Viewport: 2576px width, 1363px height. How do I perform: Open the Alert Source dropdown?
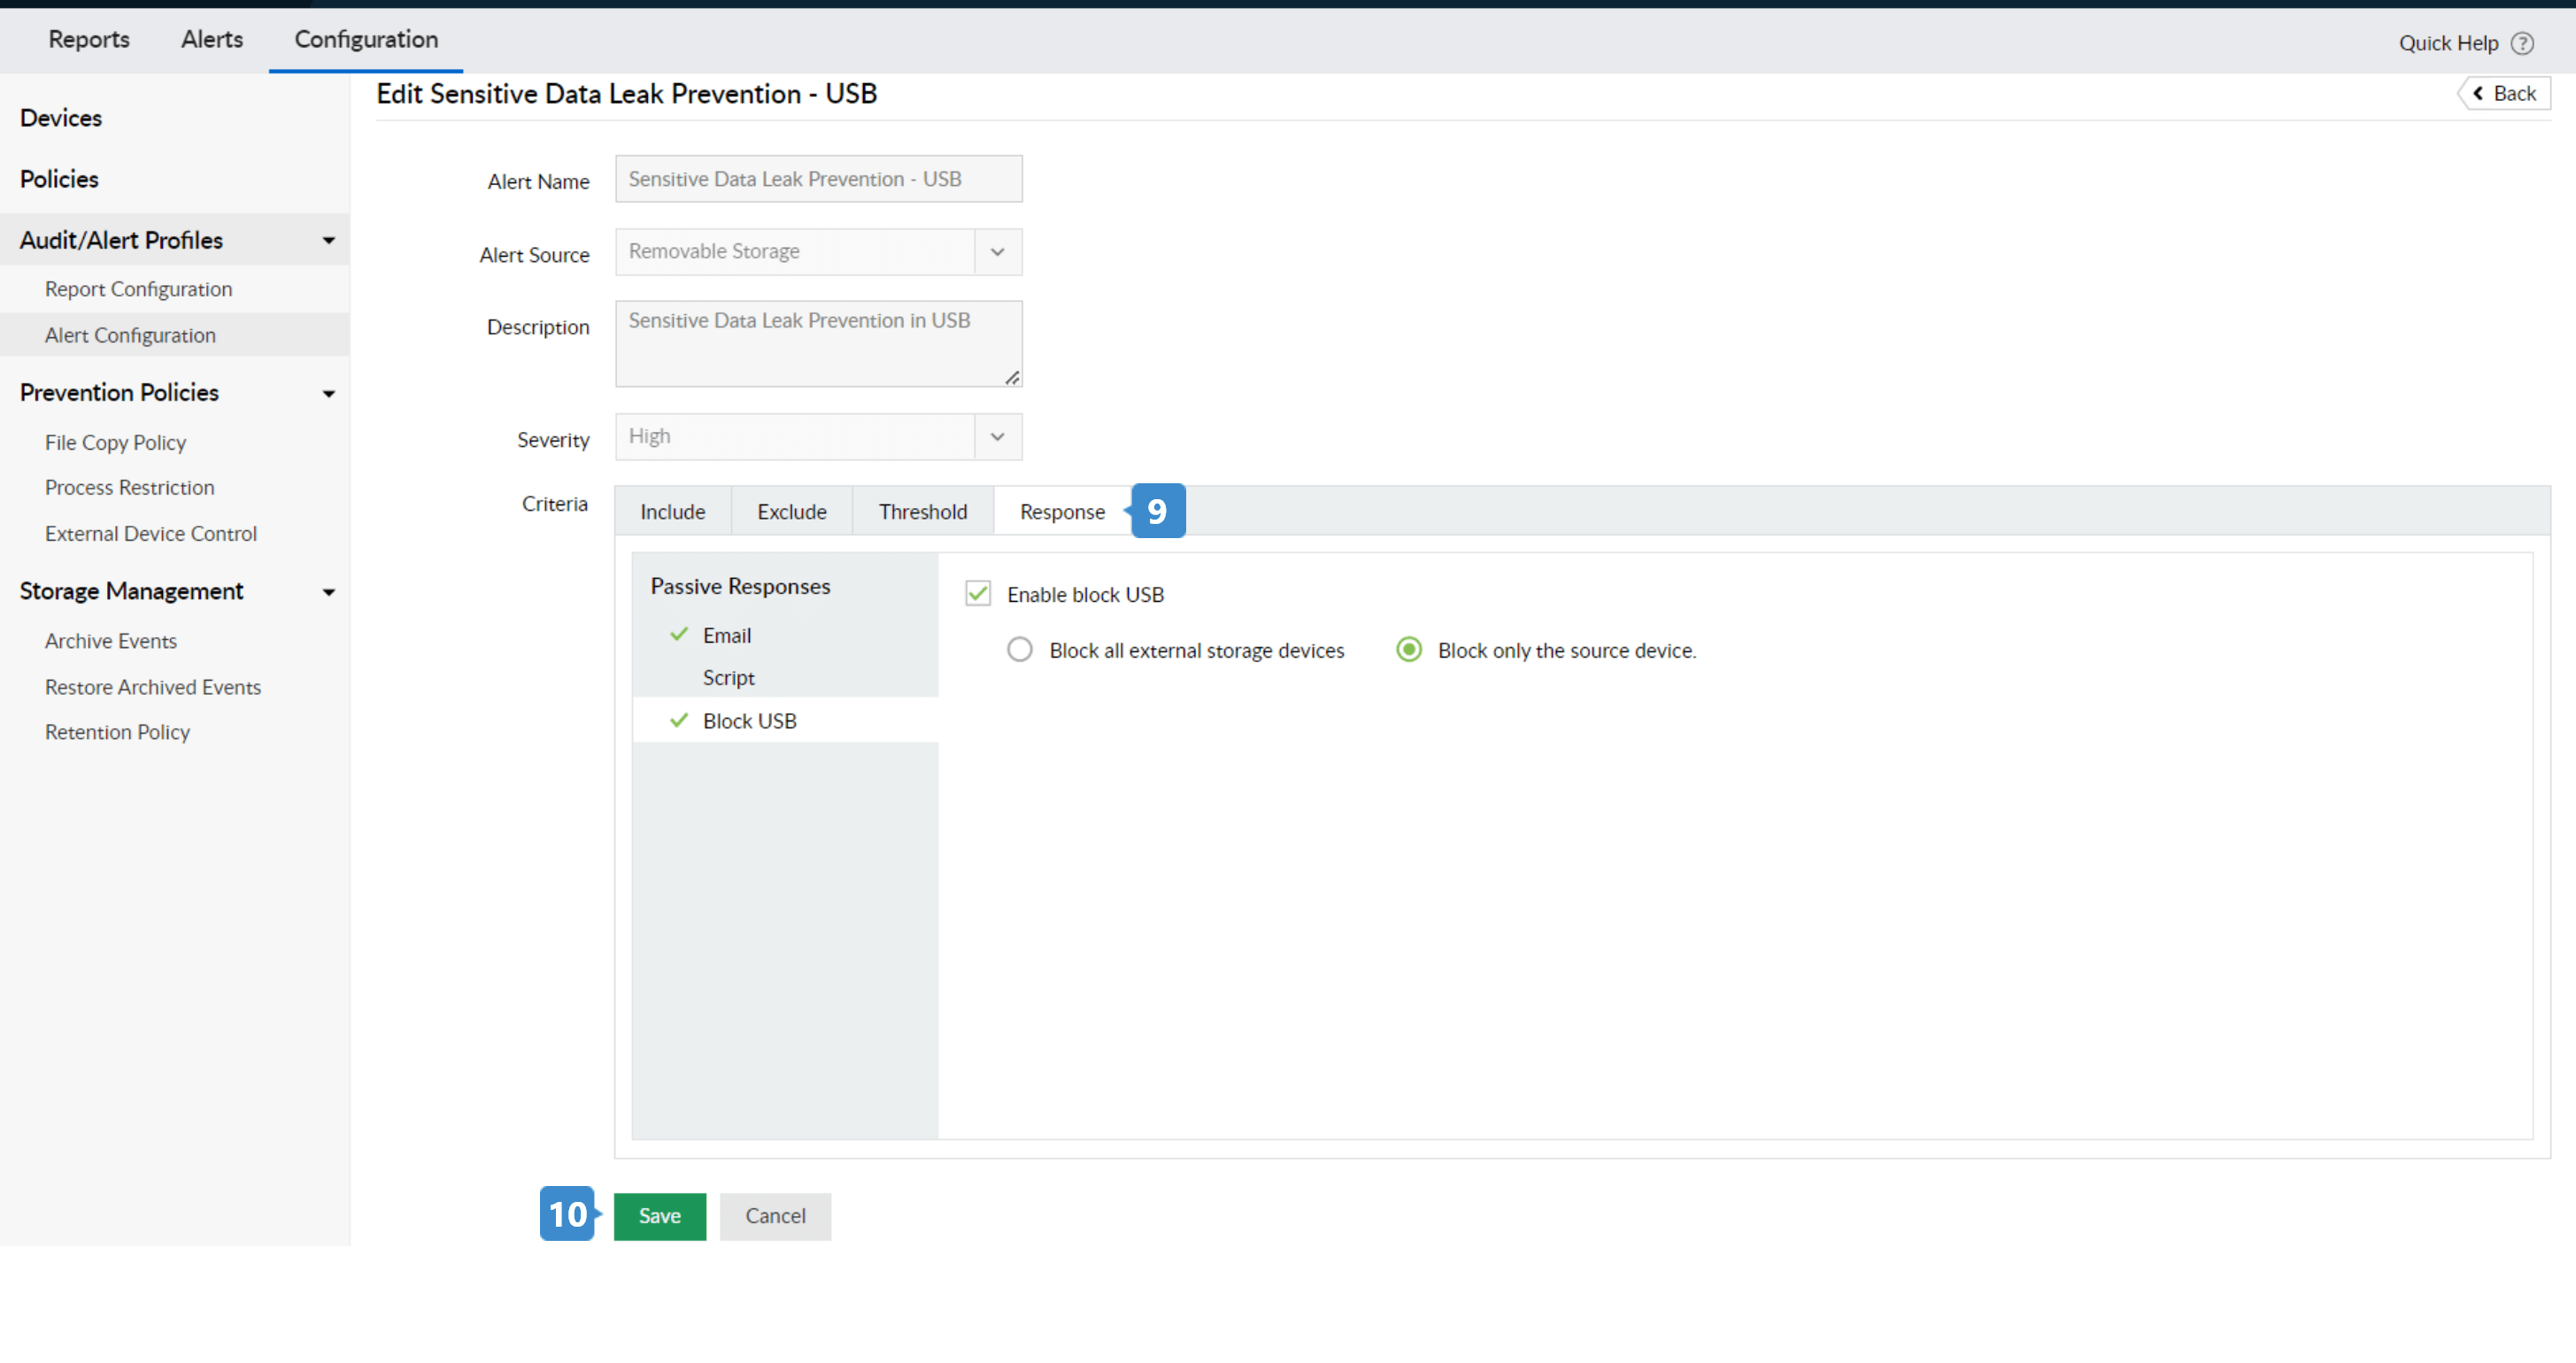click(x=997, y=252)
